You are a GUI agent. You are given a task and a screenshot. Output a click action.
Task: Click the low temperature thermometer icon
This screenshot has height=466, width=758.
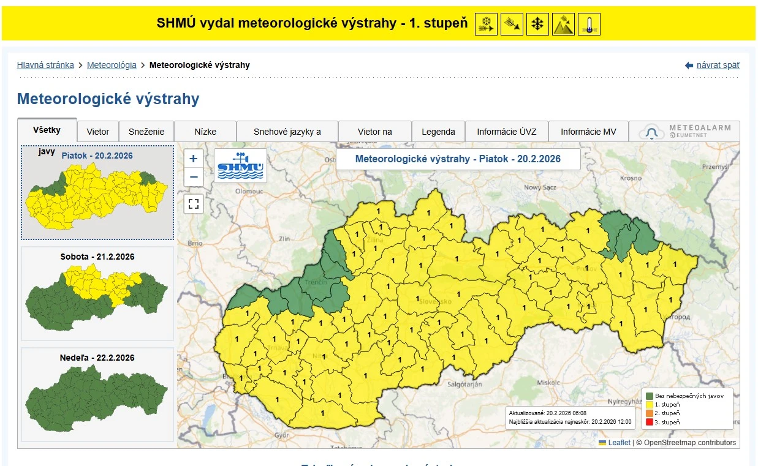[589, 24]
